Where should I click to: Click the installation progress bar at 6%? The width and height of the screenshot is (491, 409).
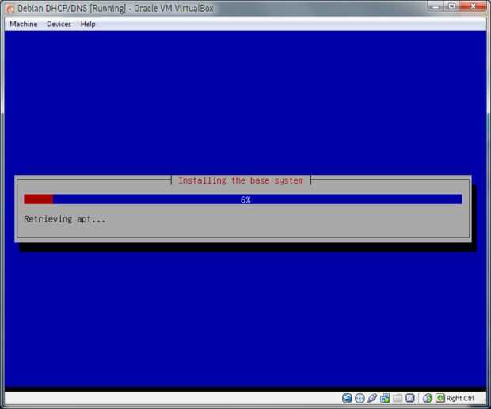coord(243,199)
